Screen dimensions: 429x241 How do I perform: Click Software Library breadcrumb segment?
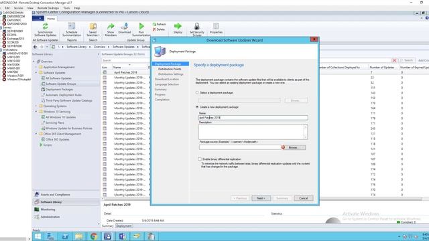click(76, 47)
